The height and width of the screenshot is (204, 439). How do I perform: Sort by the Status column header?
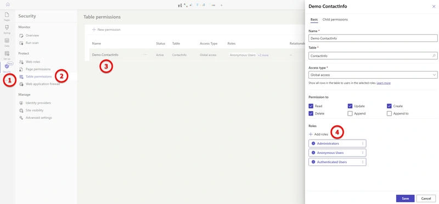(160, 43)
